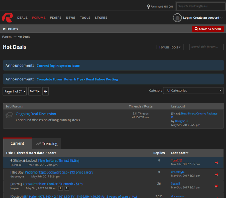Open Complete Forum Rules & Tips announcement
This screenshot has height=198, width=226.
pos(77,79)
